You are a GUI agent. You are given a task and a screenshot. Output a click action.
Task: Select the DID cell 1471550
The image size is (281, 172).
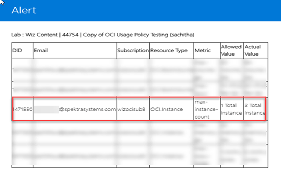pyautogui.click(x=23, y=109)
